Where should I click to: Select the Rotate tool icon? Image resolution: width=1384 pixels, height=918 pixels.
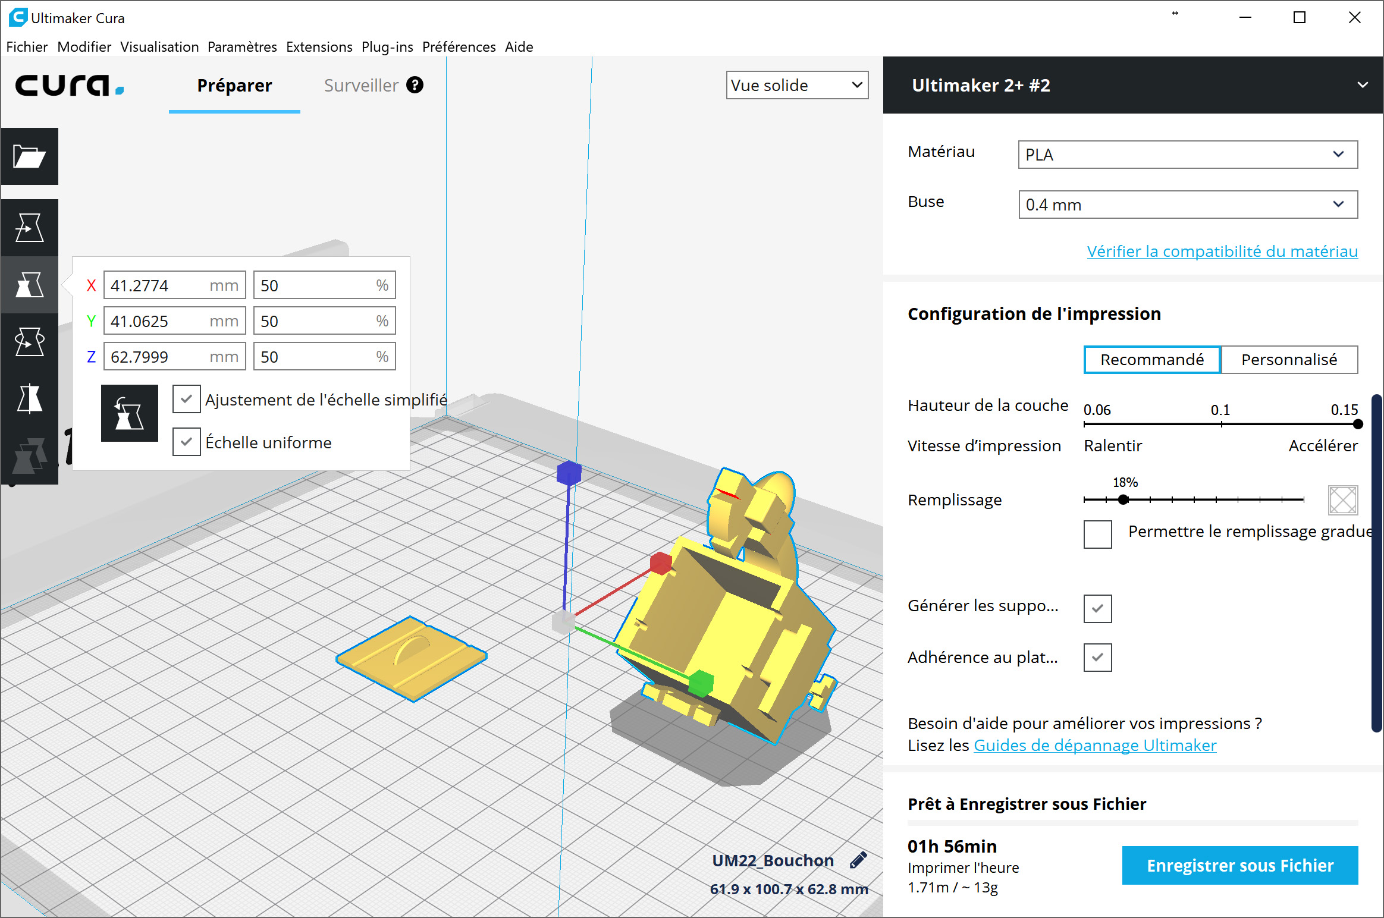29,342
